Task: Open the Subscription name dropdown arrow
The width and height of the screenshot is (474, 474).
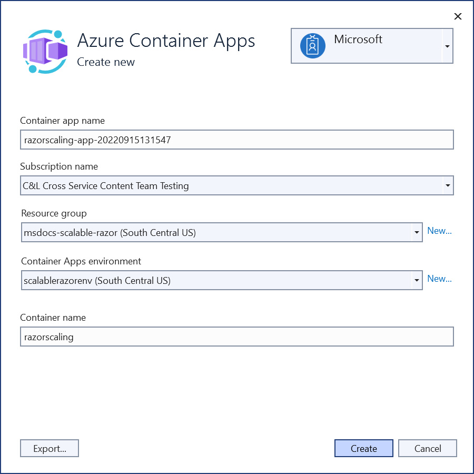Action: (447, 185)
